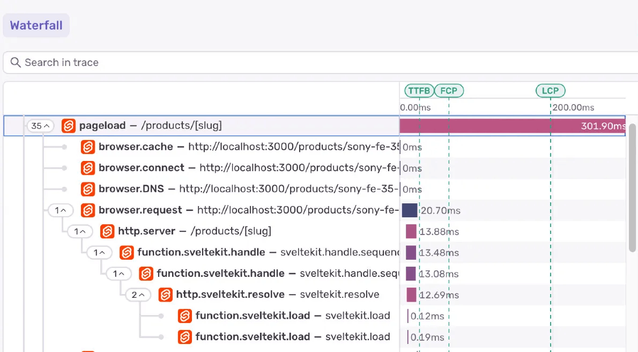Click the icon on the first function.sveltekit.load row
This screenshot has width=638, height=352.
(x=184, y=316)
